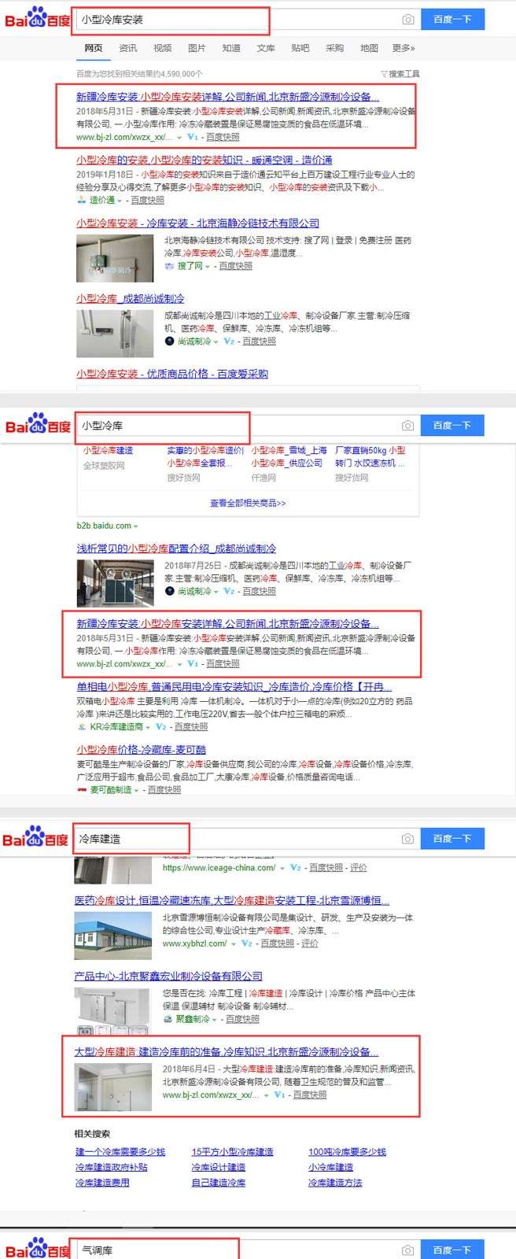The height and width of the screenshot is (1259, 516).
Task: Click the 造价通 site favicon icon
Action: click(82, 200)
